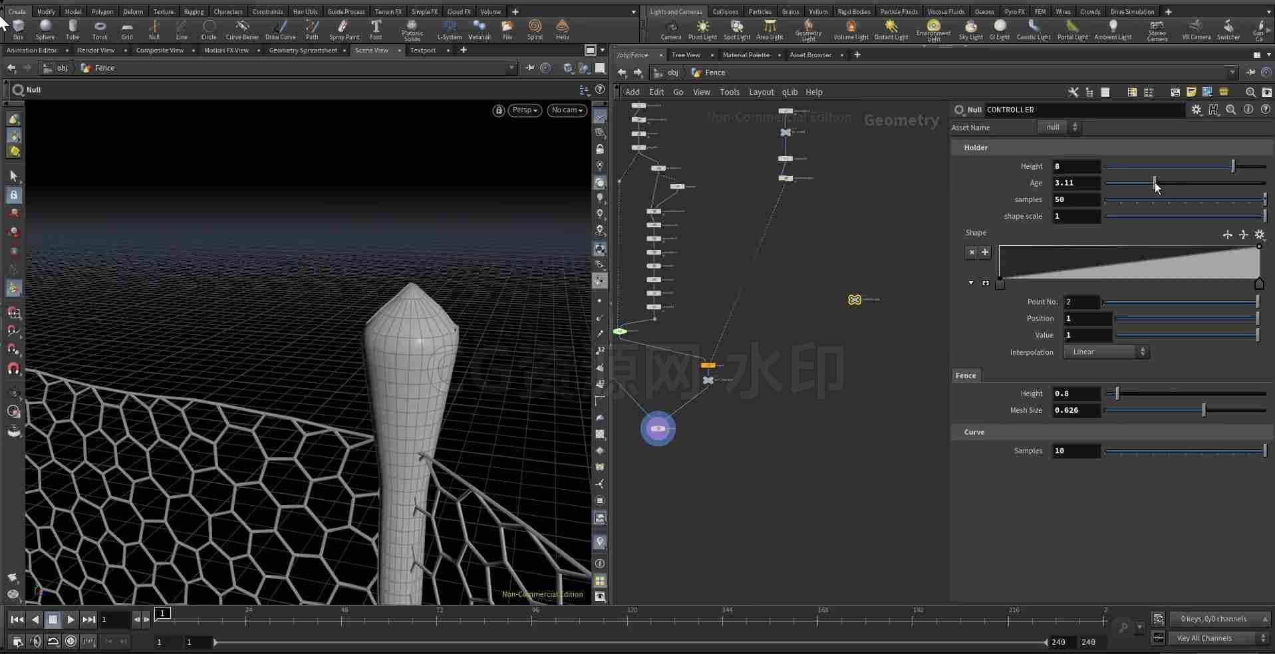
Task: Add a Sky Light from the shelf
Action: tap(971, 30)
